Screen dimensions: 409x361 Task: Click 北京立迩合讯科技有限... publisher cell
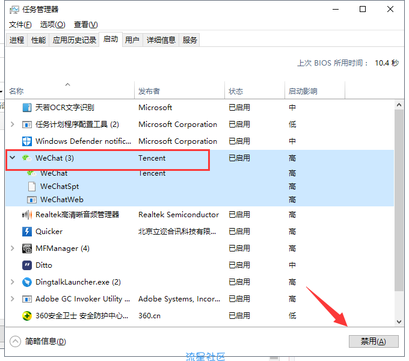click(177, 232)
